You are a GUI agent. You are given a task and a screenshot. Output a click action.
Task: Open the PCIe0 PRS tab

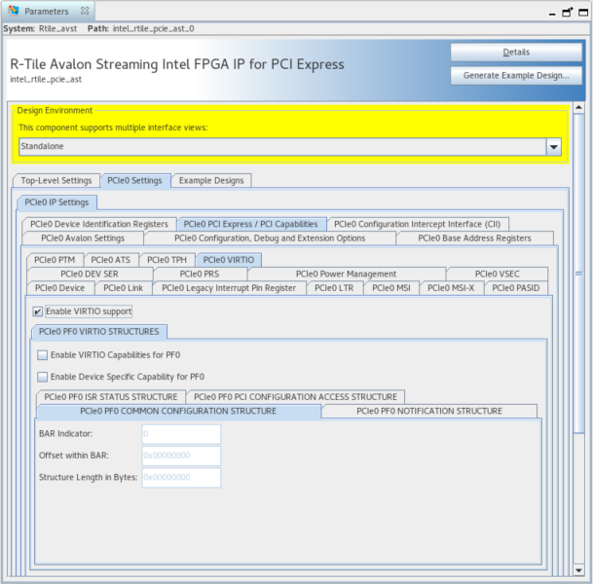[x=200, y=274]
